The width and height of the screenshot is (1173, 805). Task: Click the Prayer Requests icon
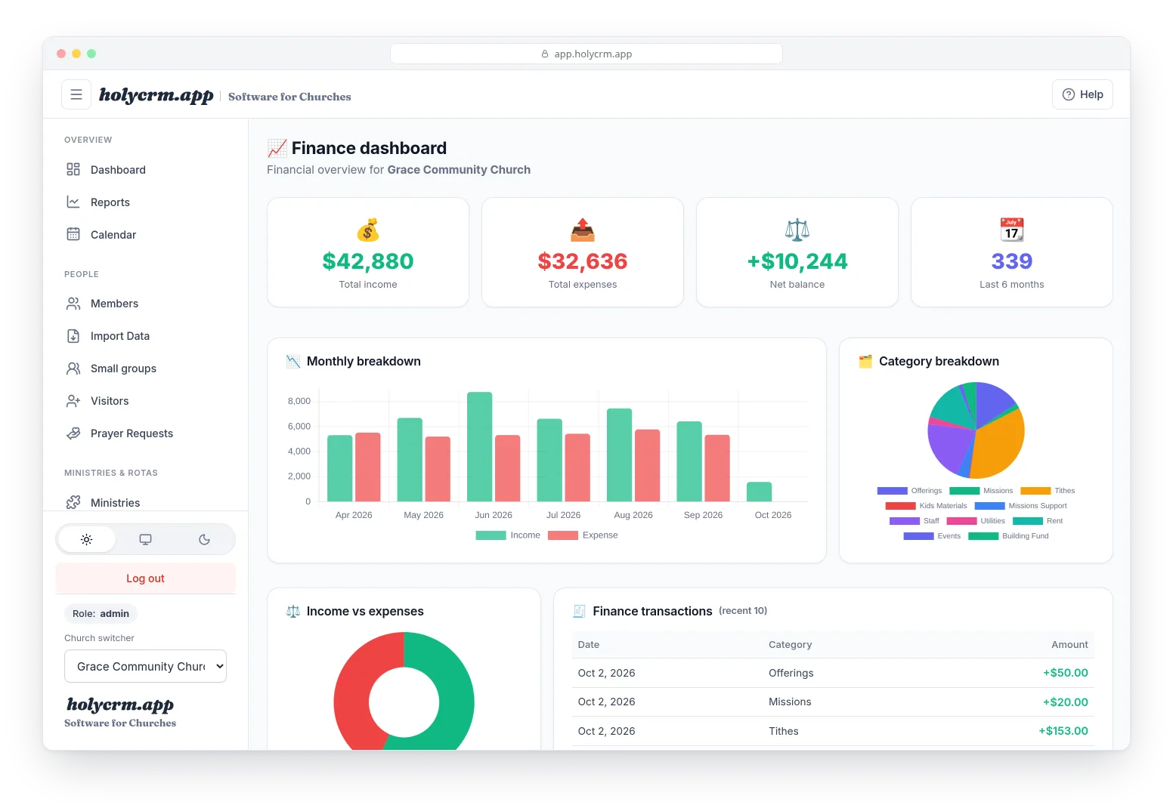coord(73,433)
